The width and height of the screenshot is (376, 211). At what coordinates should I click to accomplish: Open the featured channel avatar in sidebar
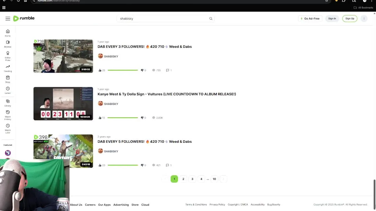8,153
